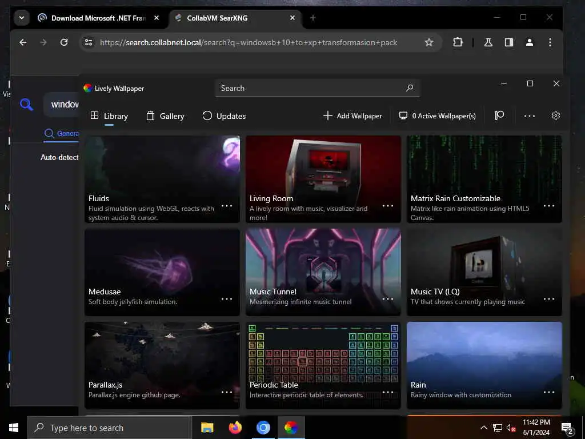Go forward in the browser
The width and height of the screenshot is (585, 439).
coord(43,42)
